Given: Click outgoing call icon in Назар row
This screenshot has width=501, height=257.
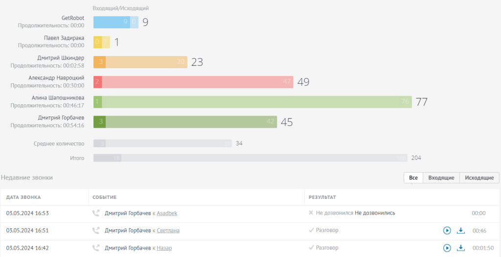Looking at the screenshot, I should 95,248.
